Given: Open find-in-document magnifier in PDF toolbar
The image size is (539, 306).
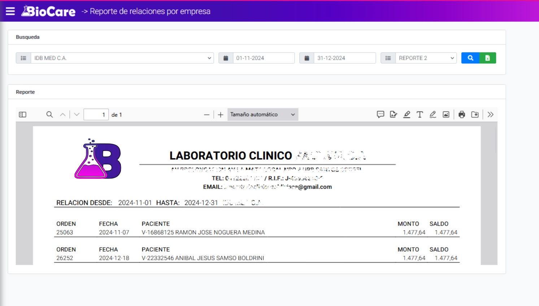Looking at the screenshot, I should (49, 115).
